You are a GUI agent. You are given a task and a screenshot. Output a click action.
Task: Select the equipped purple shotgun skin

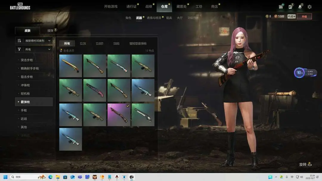tap(119, 115)
